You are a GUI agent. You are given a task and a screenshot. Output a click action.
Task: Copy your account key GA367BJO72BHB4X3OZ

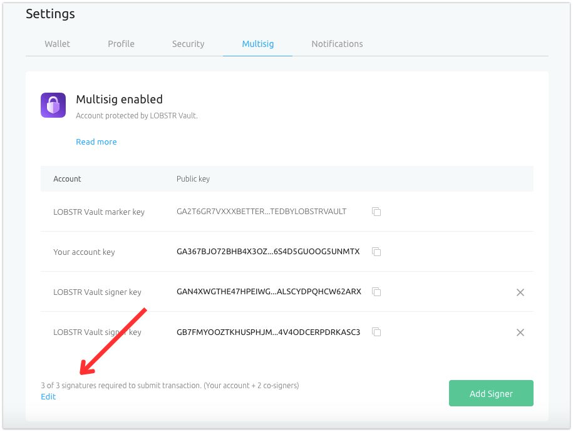pos(376,252)
